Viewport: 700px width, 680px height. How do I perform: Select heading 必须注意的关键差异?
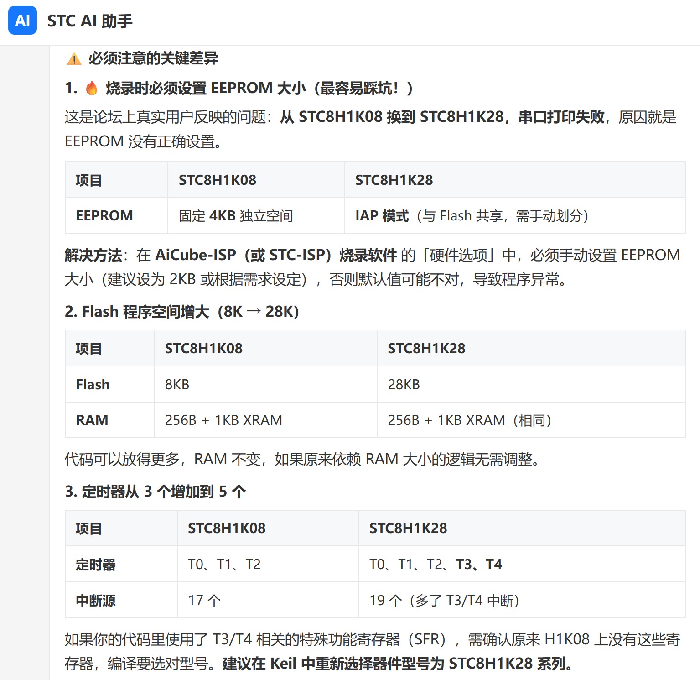click(x=153, y=58)
